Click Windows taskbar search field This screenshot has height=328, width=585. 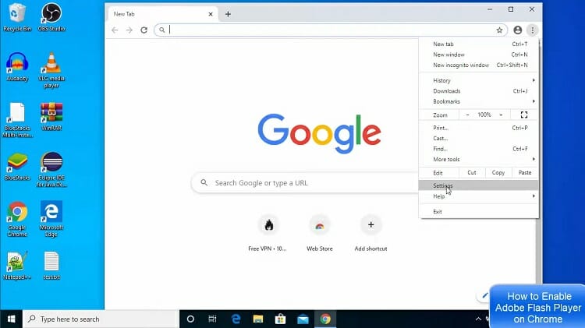tap(101, 319)
